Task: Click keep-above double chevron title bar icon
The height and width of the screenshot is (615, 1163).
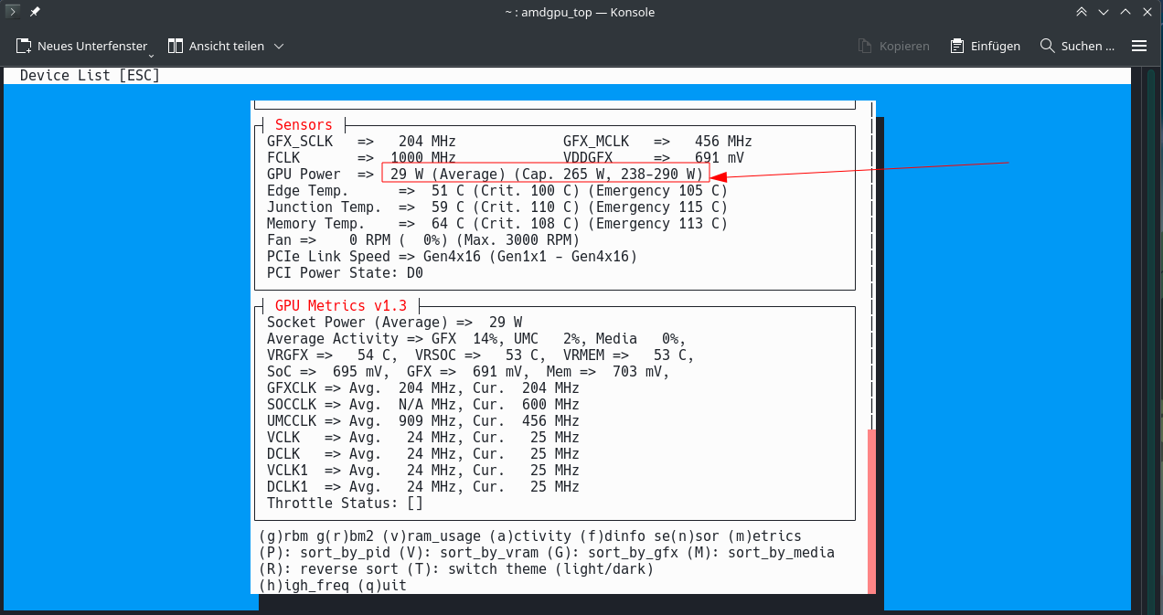Action: (1082, 12)
